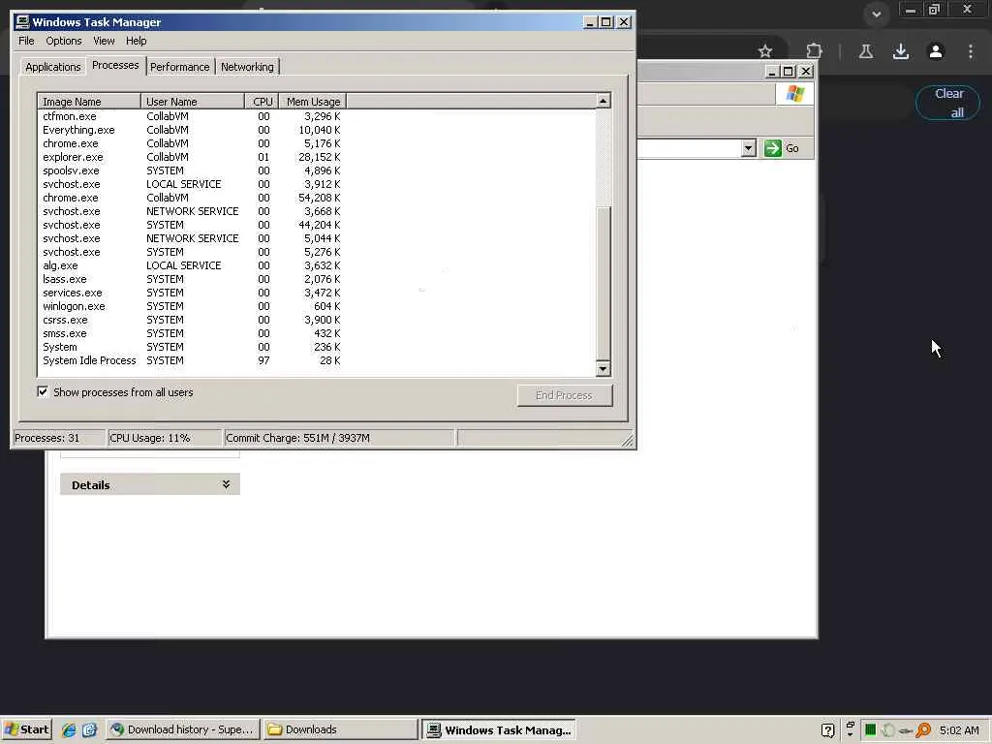Open the Chrome three-dot menu
Screen dimensions: 992x744
(971, 51)
